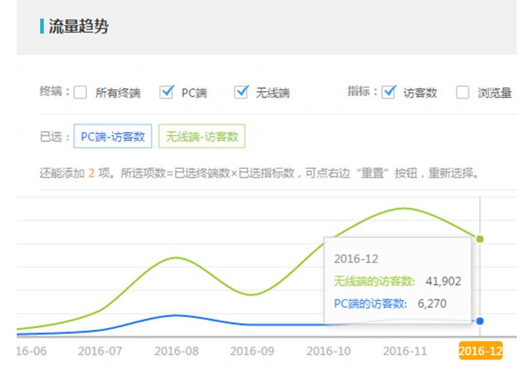Uncheck the PC端 terminal checkbox
The image size is (523, 375).
[x=167, y=93]
